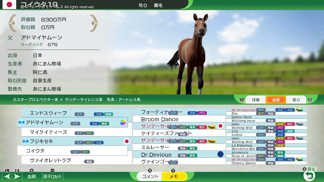
Task: Click the スタ badge on Le Fabuleux
Action: (280, 145)
